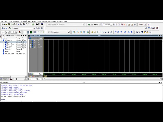Click the Cut scissors icon
This screenshot has height=122, width=163.
point(18,24)
